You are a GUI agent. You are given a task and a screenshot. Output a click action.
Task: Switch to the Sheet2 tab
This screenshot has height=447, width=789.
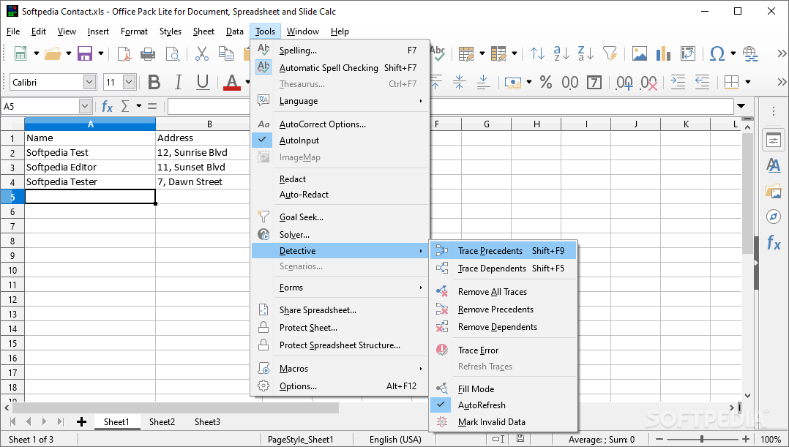click(x=162, y=422)
